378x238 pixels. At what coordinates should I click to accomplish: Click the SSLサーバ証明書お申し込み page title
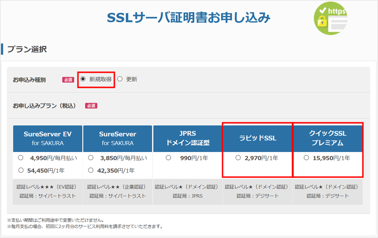click(x=189, y=18)
